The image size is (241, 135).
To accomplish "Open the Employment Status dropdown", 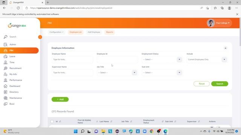I will coord(162,60).
